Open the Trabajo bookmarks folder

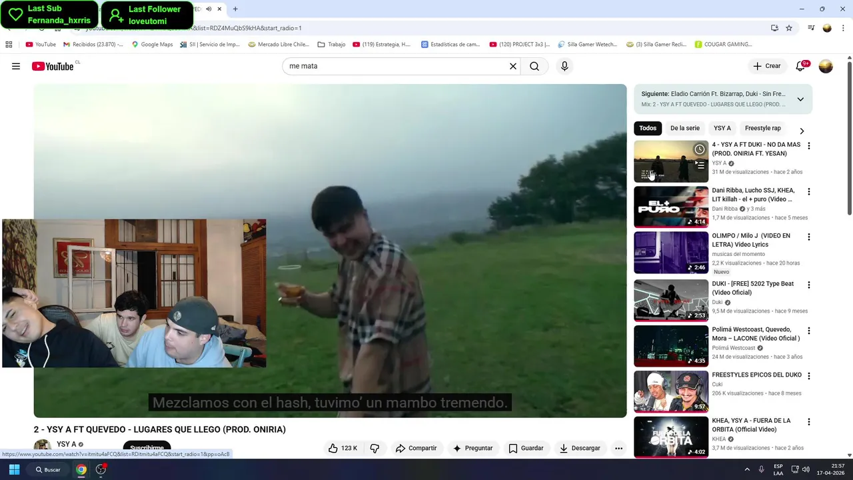[331, 45]
